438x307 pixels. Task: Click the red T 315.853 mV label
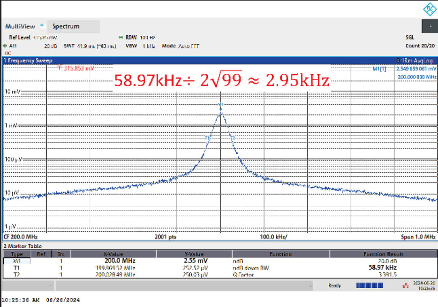(x=76, y=68)
